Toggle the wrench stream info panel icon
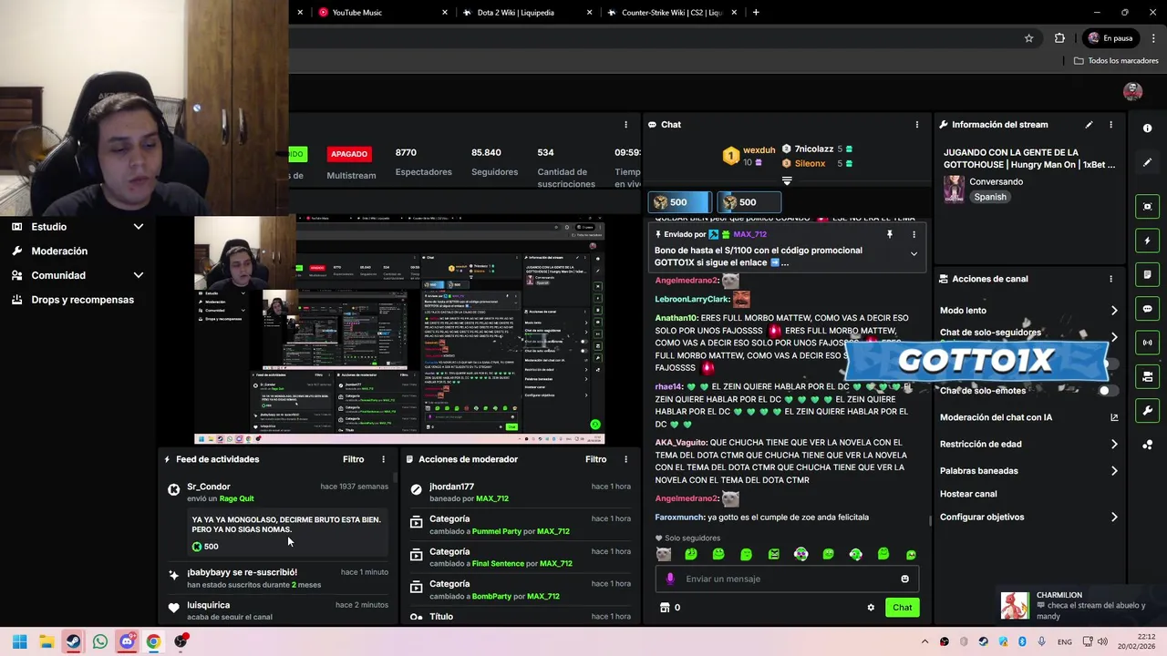 1147,411
